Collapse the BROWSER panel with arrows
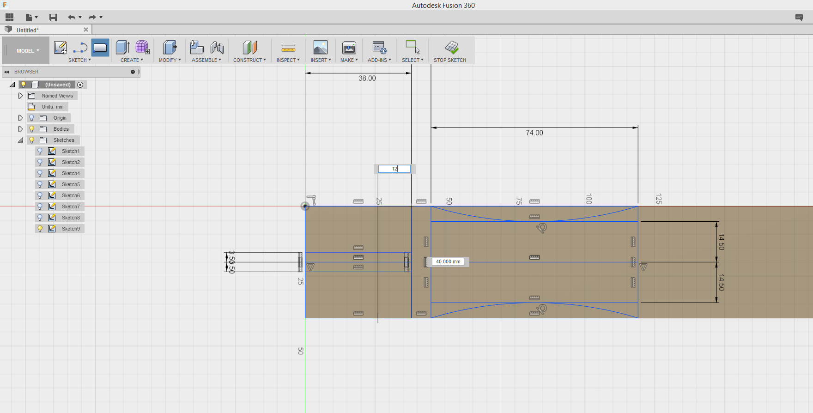 [7, 72]
